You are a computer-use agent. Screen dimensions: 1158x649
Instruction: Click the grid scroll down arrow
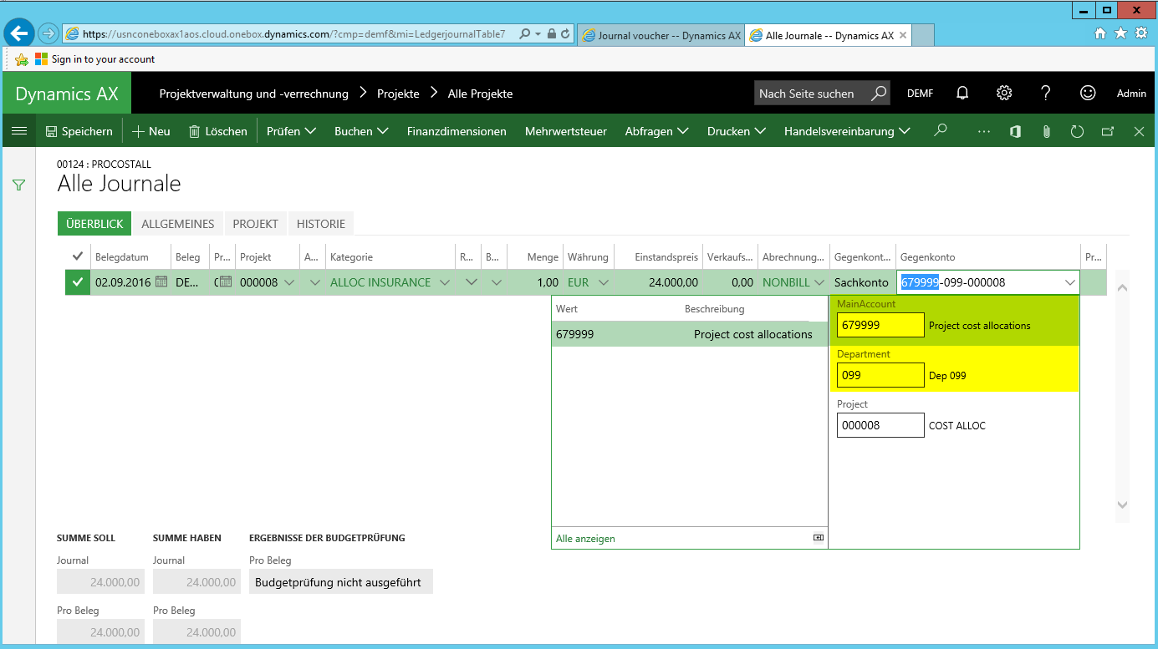1122,504
